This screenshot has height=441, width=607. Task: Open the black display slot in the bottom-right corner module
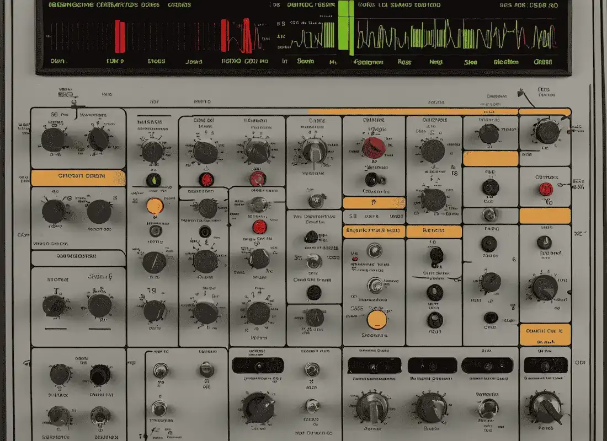(x=545, y=365)
